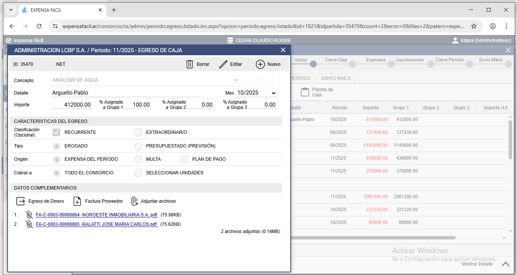The width and height of the screenshot is (517, 275).
Task: Open the Egreso de Dinero icon
Action: (x=20, y=201)
